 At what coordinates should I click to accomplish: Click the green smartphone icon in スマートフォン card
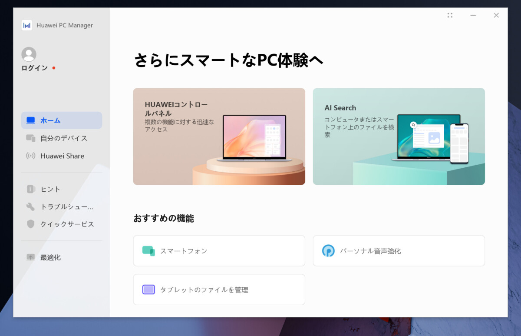click(148, 251)
